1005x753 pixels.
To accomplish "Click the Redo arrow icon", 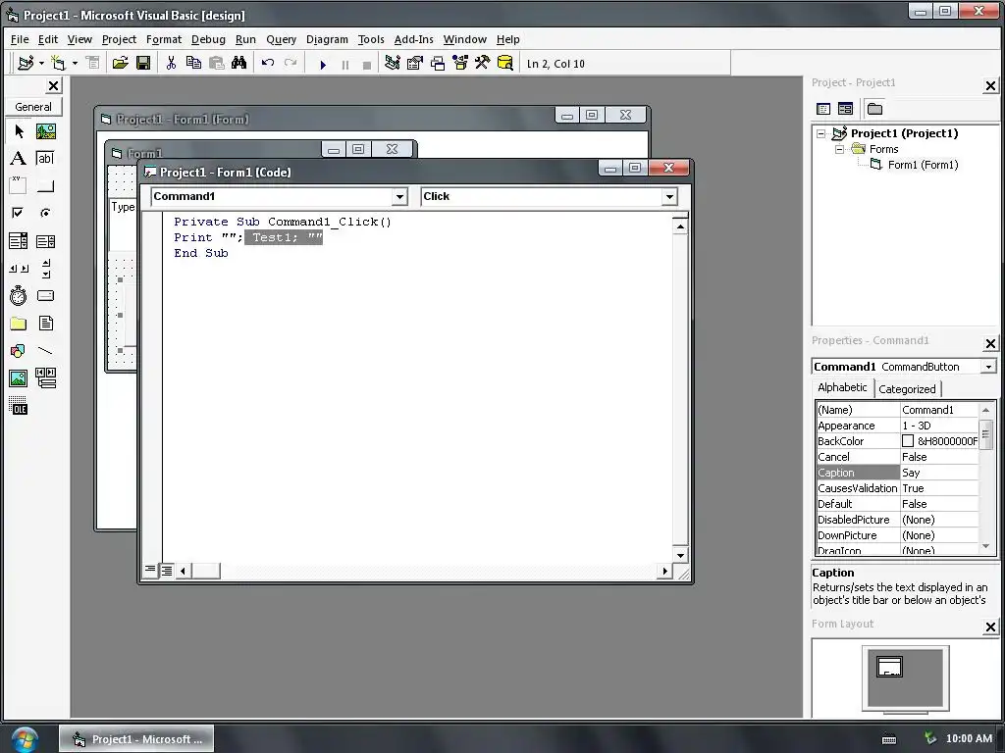I will tap(291, 63).
